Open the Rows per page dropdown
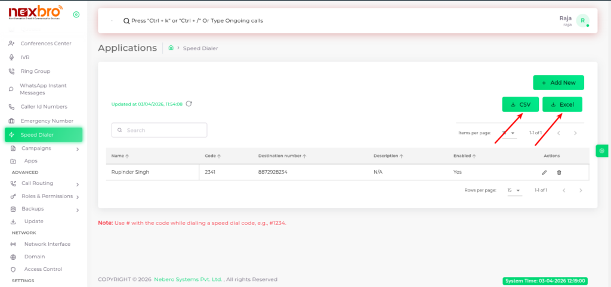The width and height of the screenshot is (611, 287). [x=514, y=190]
